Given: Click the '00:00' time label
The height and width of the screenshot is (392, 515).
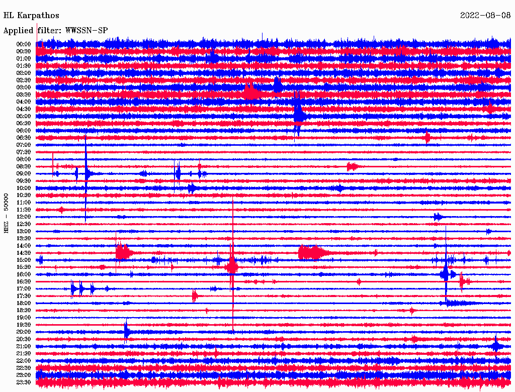Looking at the screenshot, I should click(24, 44).
